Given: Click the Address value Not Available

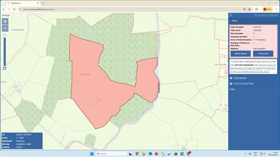Looking at the screenshot, I should pyautogui.click(x=259, y=48).
